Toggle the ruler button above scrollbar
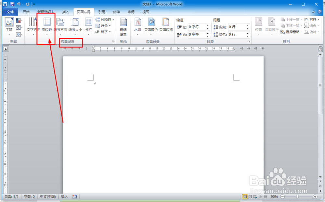Screen dimensions: 325x202 (320, 49)
